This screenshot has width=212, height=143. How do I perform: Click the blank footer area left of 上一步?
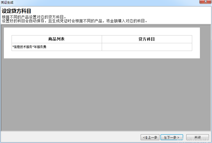[70, 137]
